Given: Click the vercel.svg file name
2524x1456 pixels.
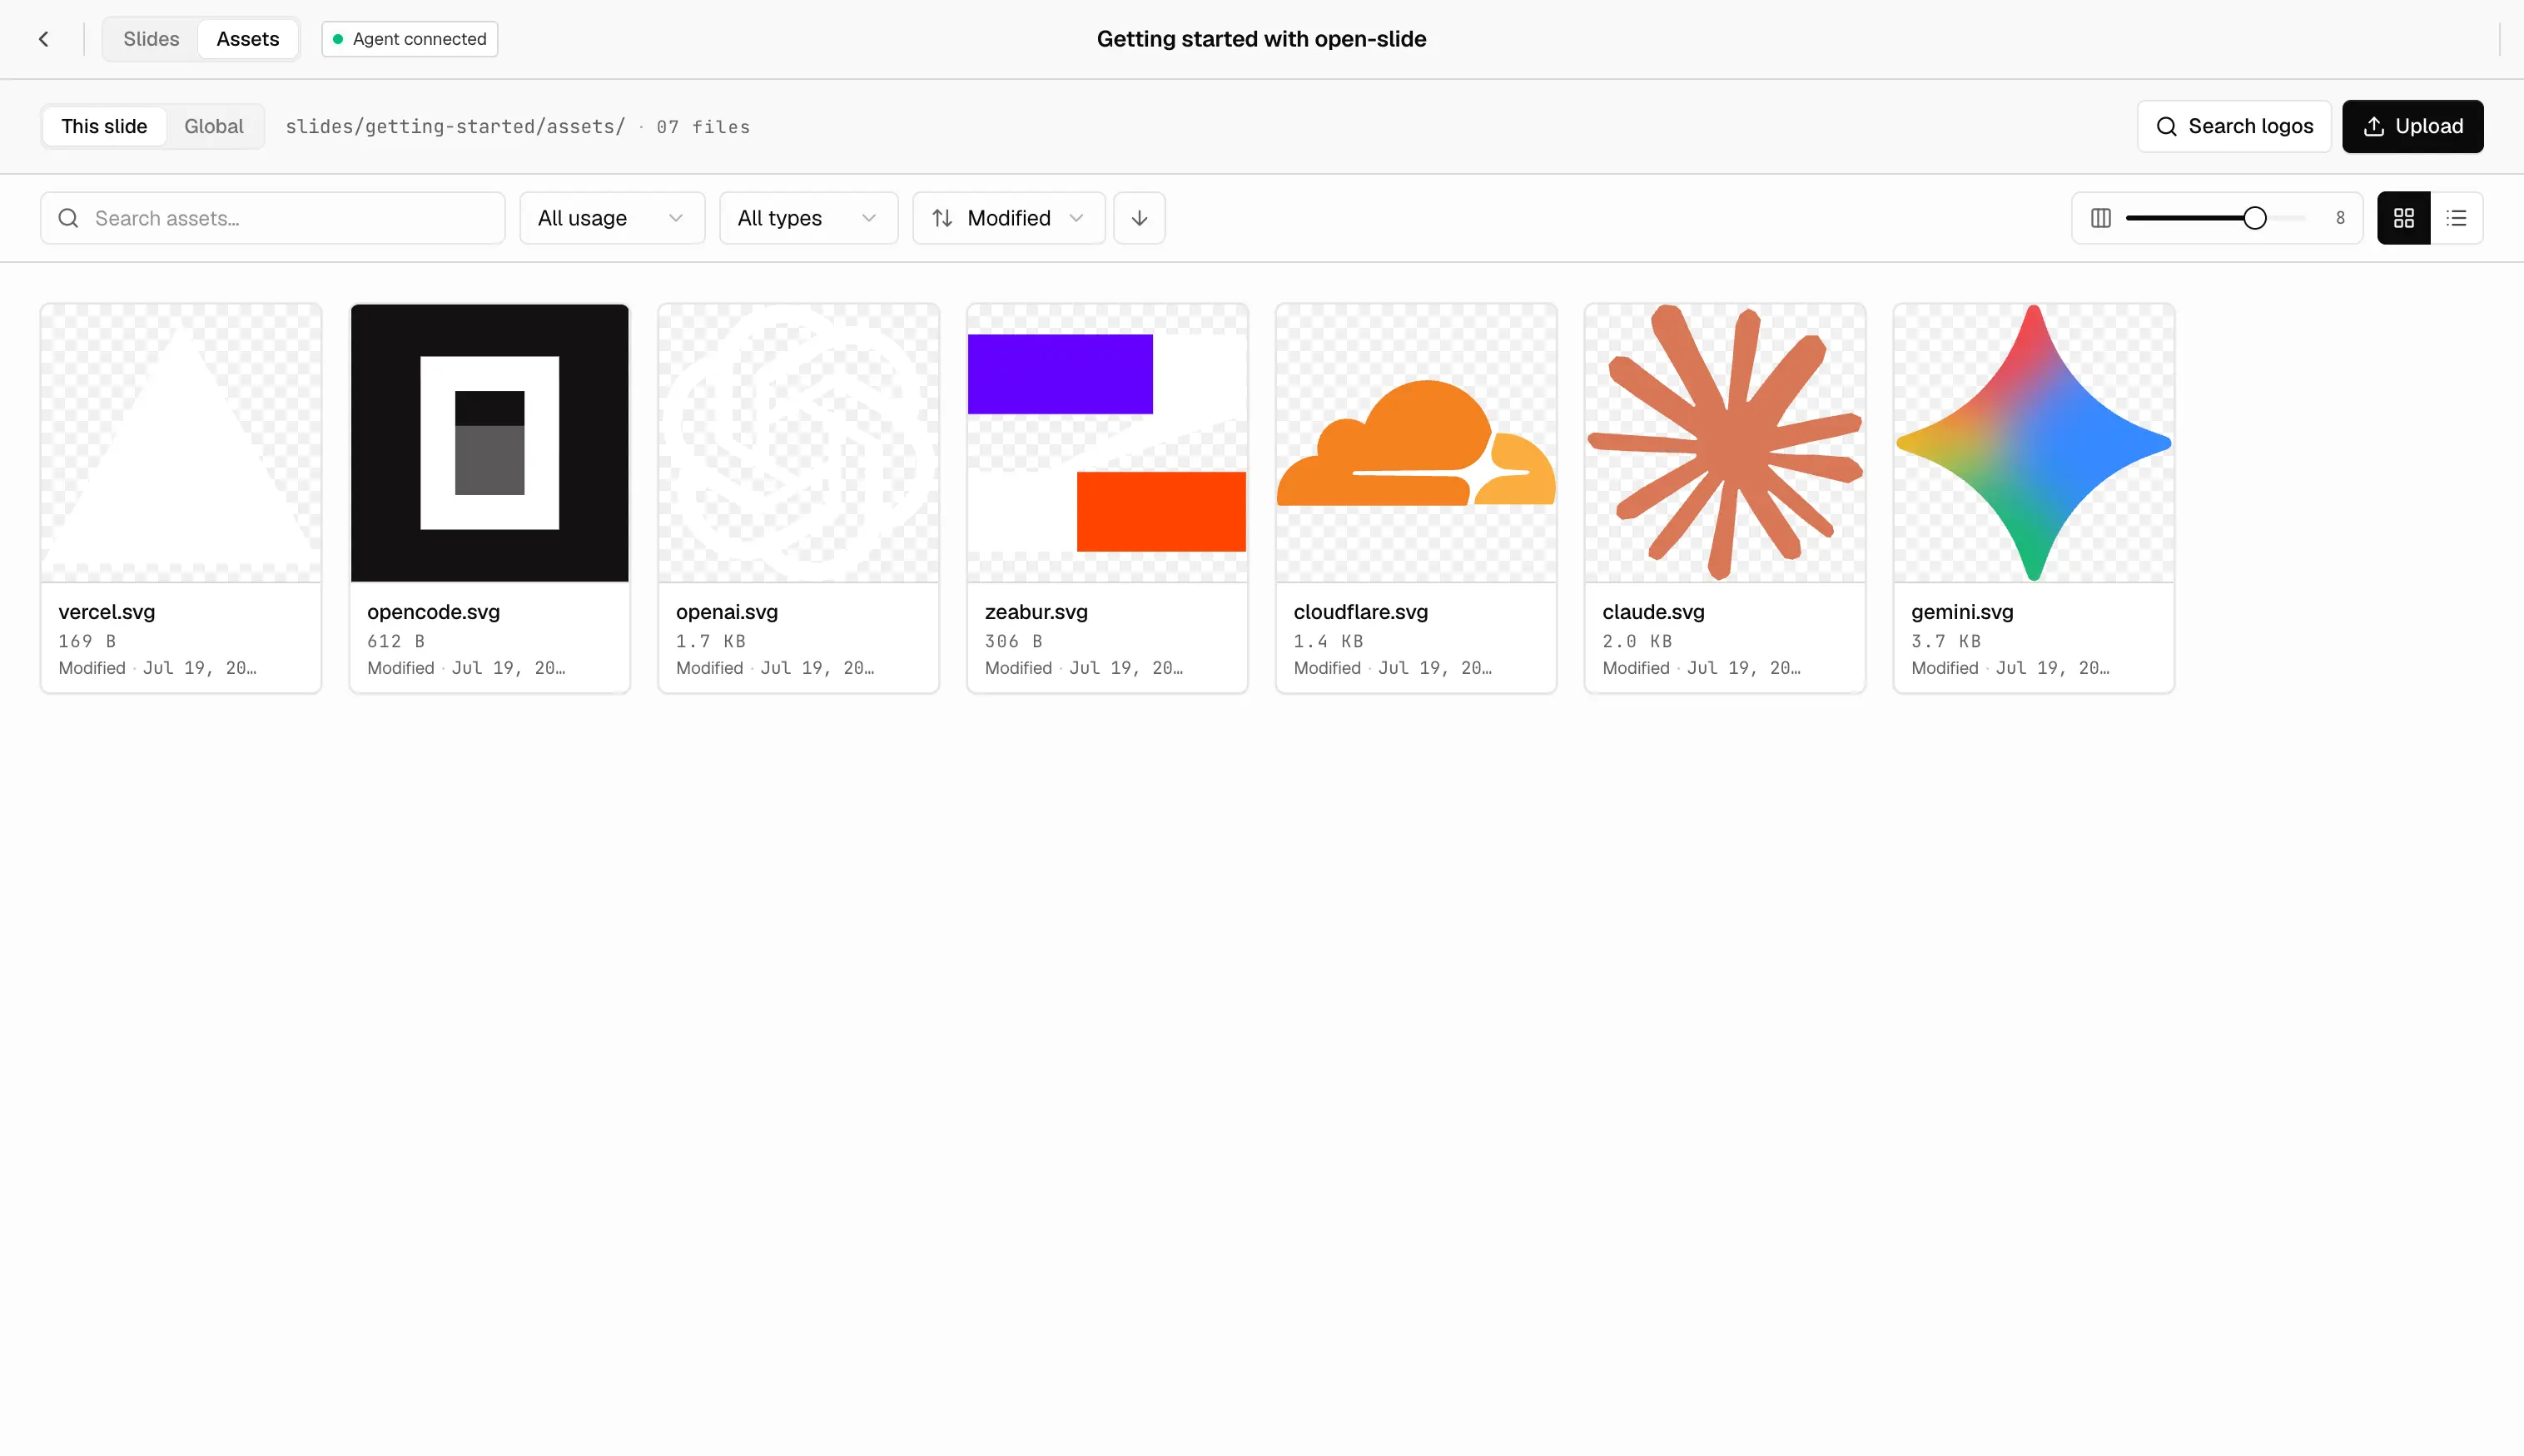Looking at the screenshot, I should [107, 612].
